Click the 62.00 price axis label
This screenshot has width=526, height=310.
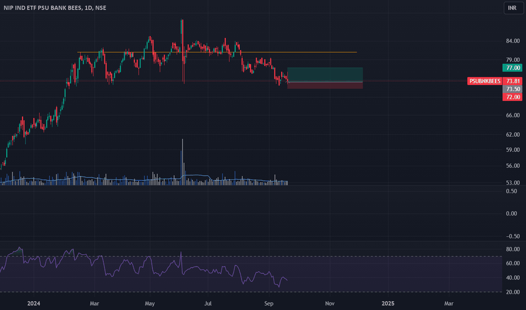click(x=512, y=134)
